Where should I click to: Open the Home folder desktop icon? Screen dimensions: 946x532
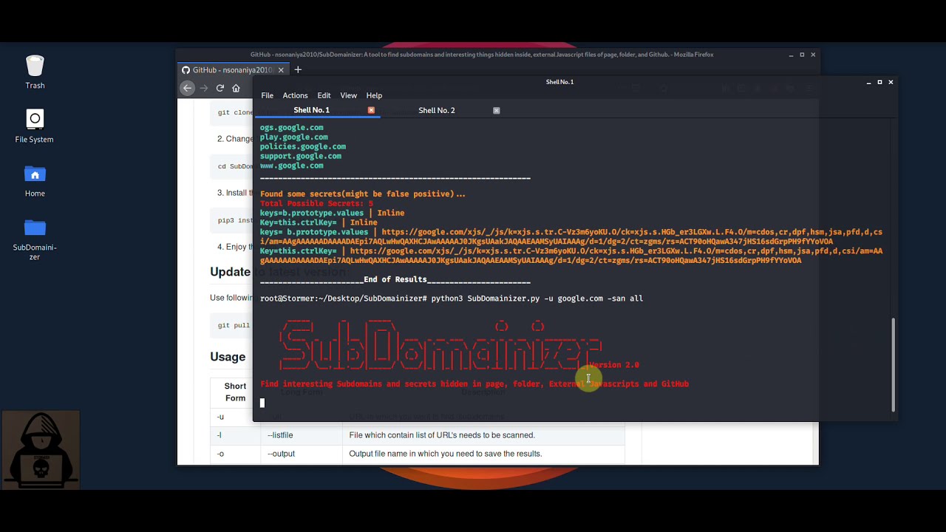35,180
